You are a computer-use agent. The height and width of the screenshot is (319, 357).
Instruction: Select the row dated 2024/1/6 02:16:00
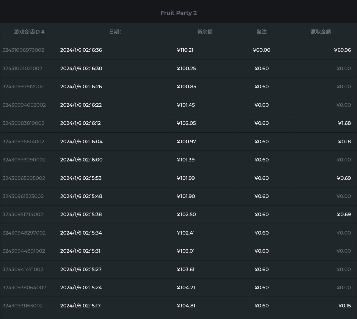(x=81, y=160)
